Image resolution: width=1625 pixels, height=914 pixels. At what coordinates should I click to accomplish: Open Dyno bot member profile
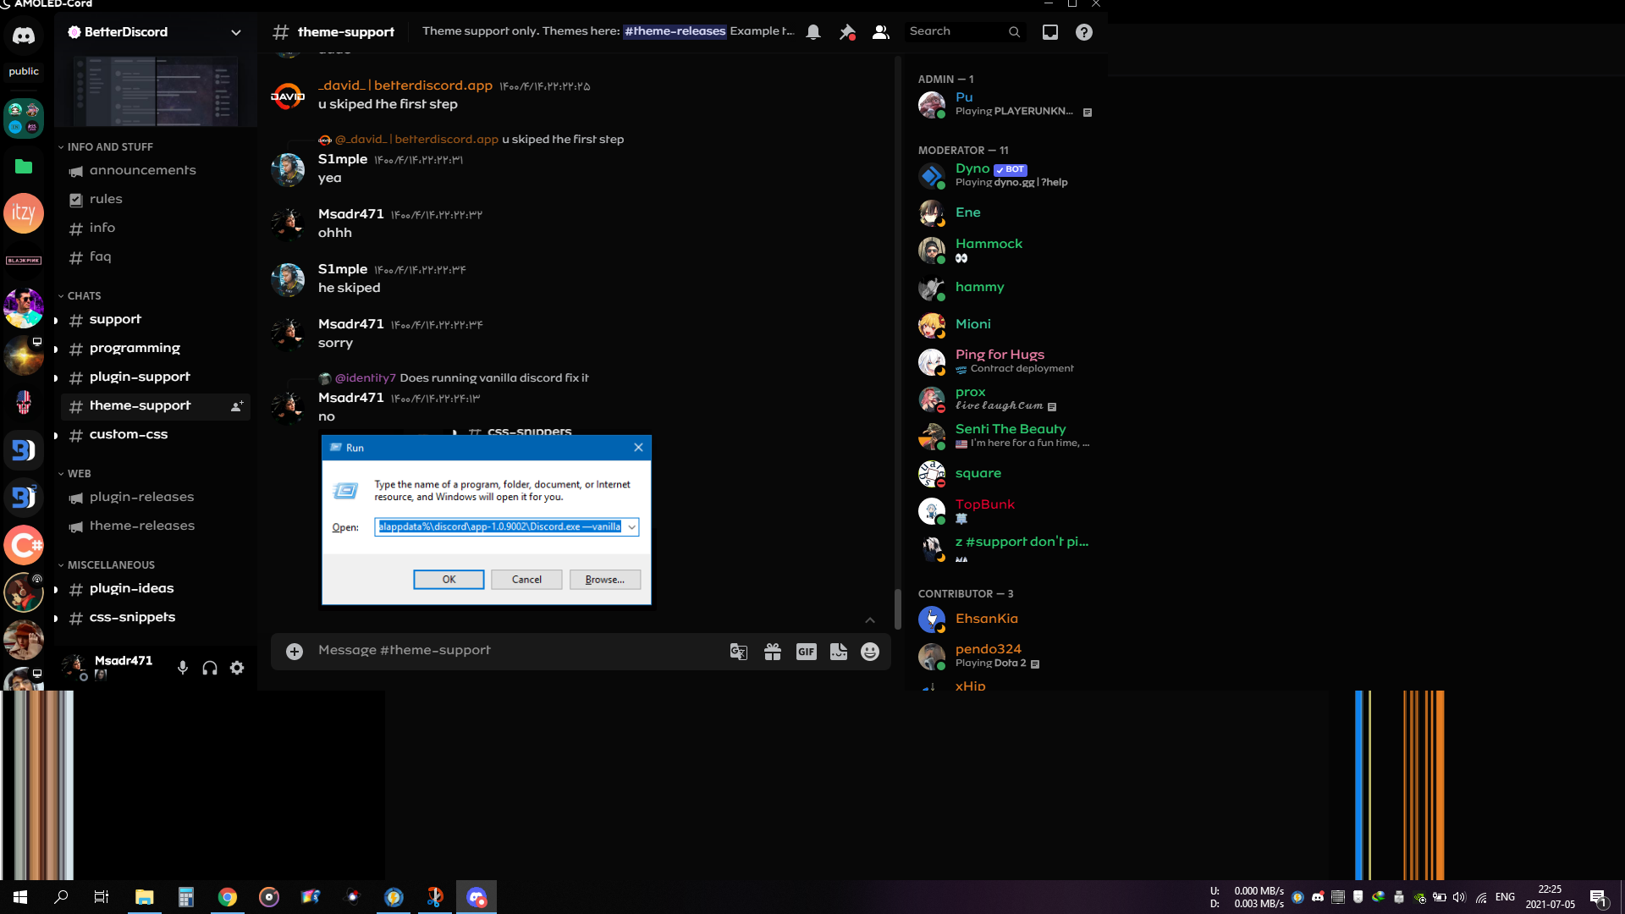1005,175
